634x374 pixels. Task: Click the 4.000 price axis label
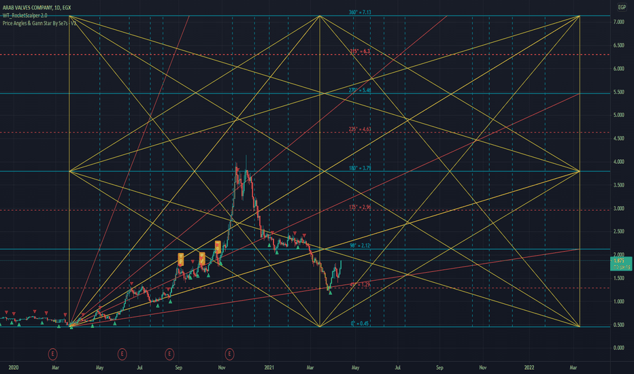[618, 162]
